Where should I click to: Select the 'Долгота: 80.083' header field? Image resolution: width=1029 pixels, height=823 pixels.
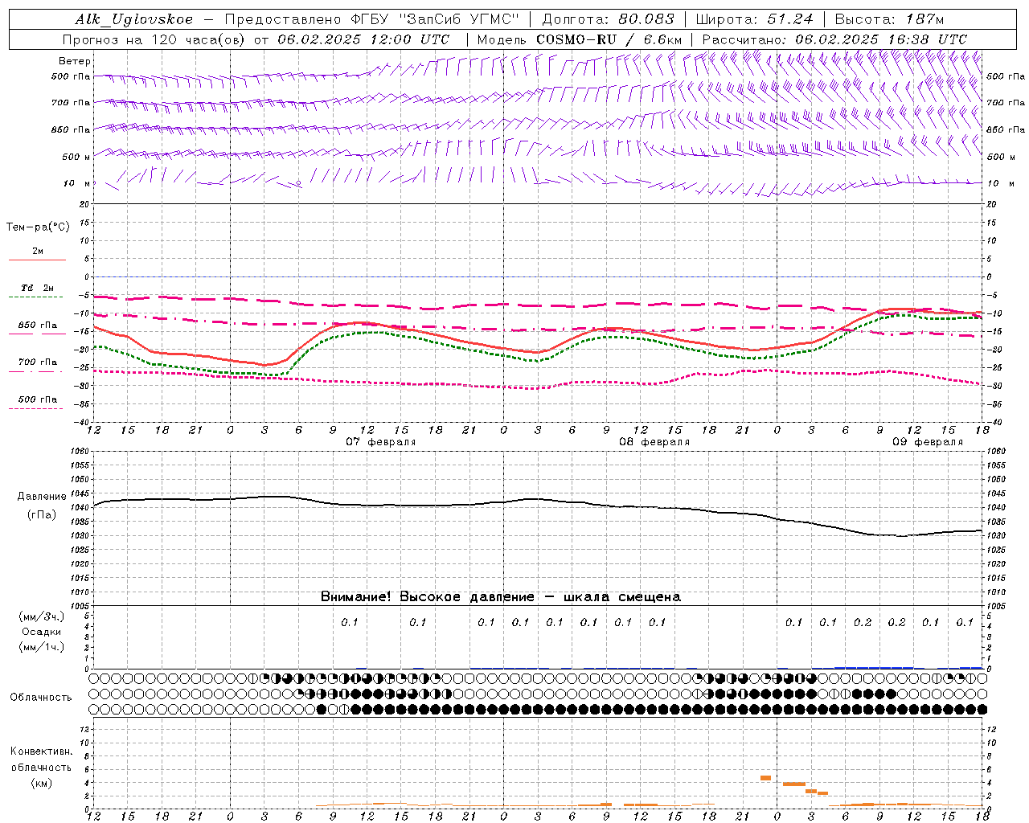click(609, 19)
